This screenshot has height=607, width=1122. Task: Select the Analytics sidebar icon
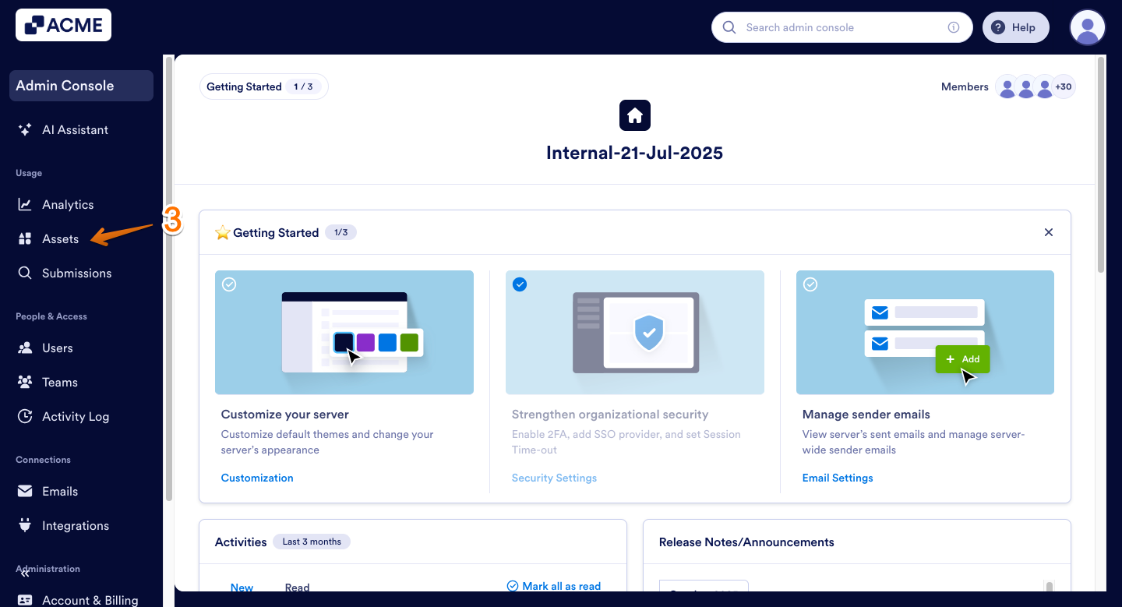point(26,204)
